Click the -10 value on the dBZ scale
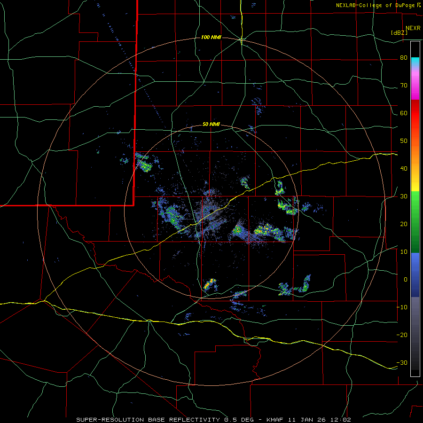 pyautogui.click(x=402, y=307)
